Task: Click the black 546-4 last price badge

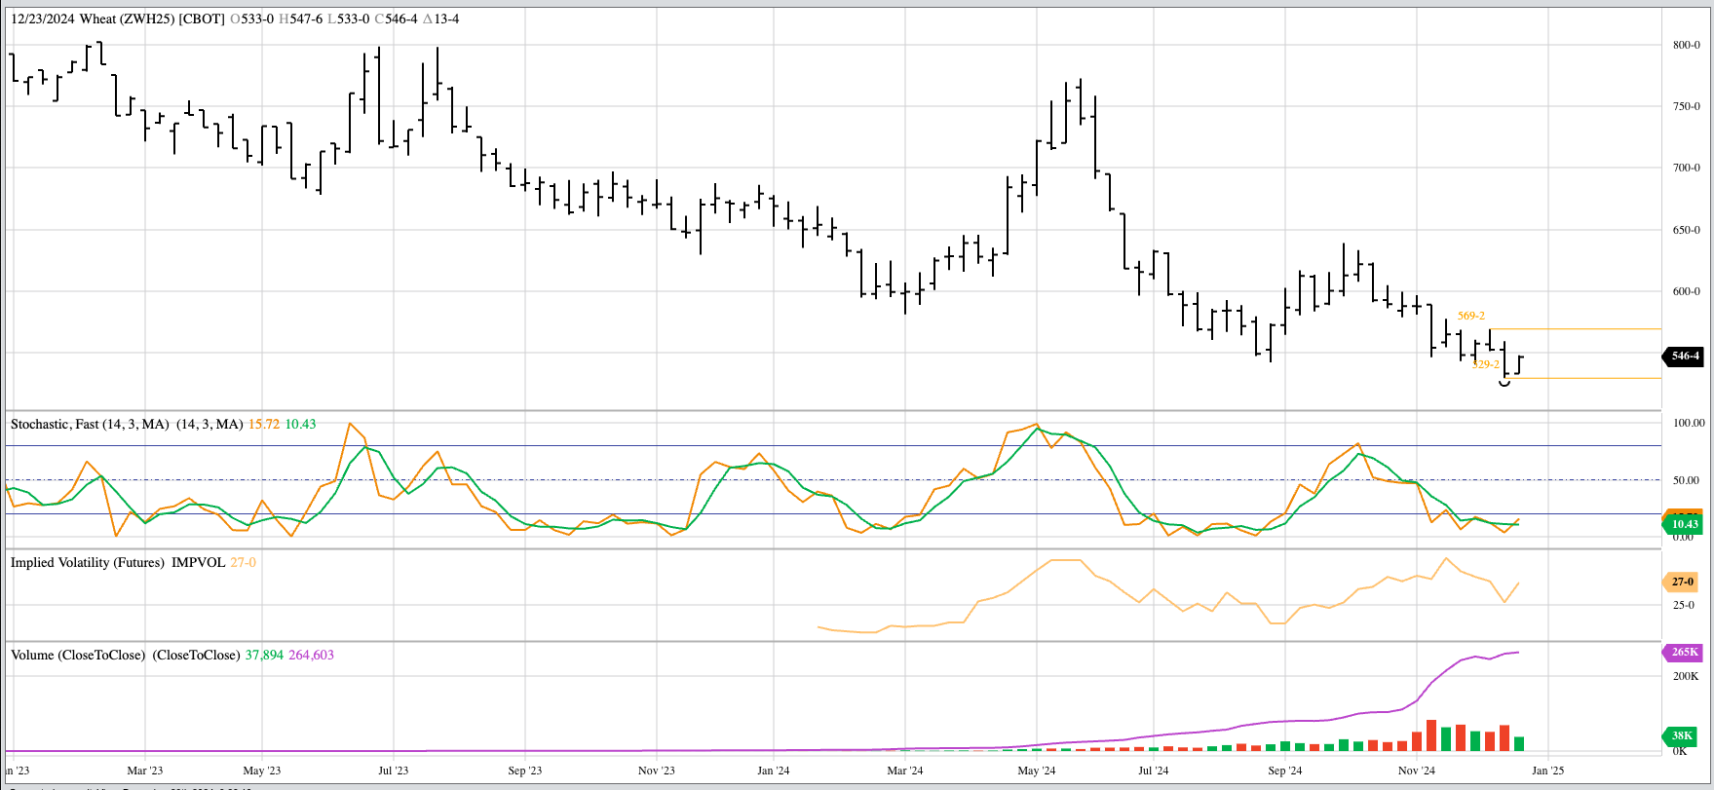Action: (1685, 356)
